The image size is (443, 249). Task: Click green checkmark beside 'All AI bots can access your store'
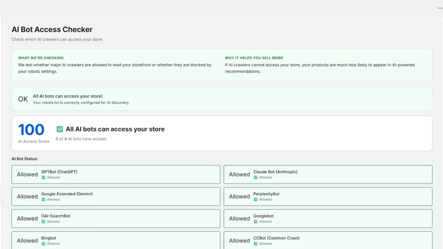point(60,129)
